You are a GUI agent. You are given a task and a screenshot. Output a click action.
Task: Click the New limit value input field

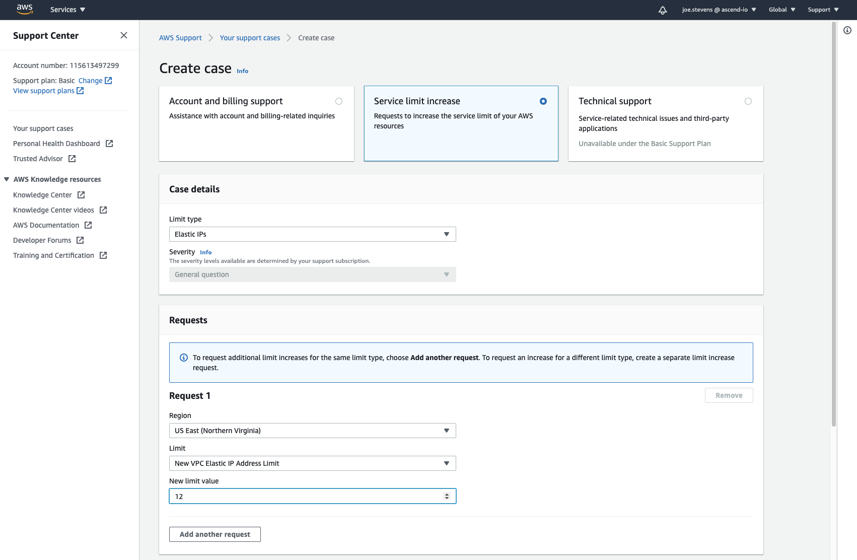313,496
